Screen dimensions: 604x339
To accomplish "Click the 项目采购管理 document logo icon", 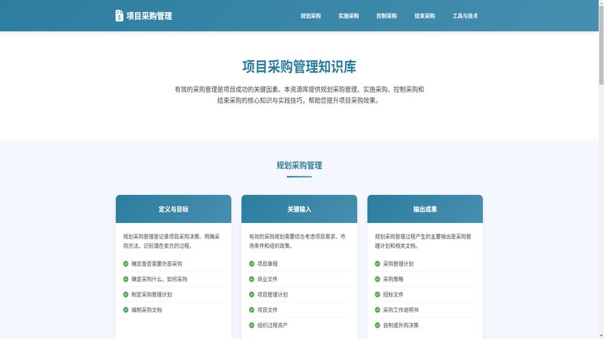I will 119,16.
